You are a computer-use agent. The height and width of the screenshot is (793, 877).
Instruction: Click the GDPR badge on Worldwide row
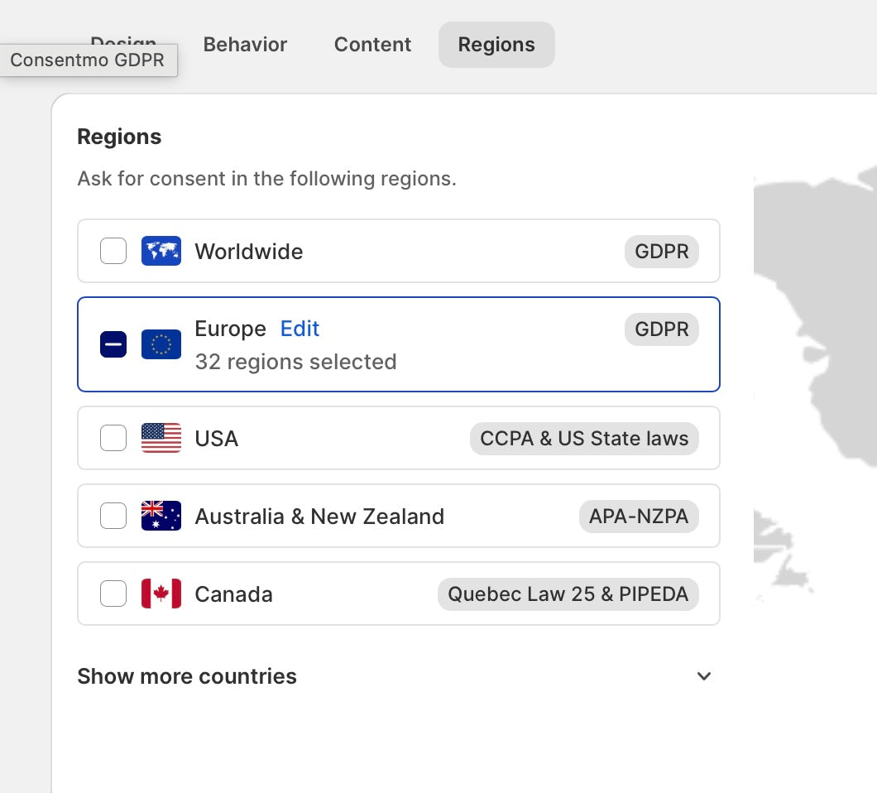pyautogui.click(x=662, y=252)
